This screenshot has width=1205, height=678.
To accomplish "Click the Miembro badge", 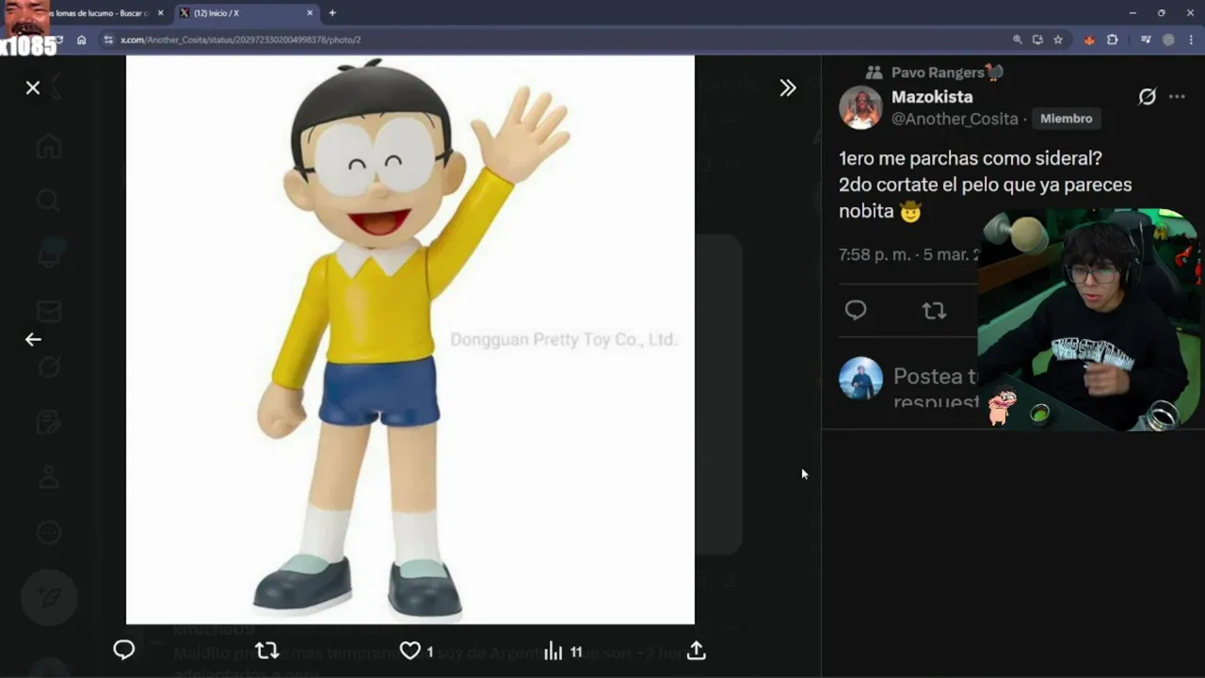I will [1067, 119].
